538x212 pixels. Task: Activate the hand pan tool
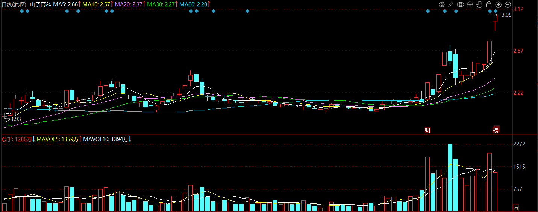[x=479, y=4]
